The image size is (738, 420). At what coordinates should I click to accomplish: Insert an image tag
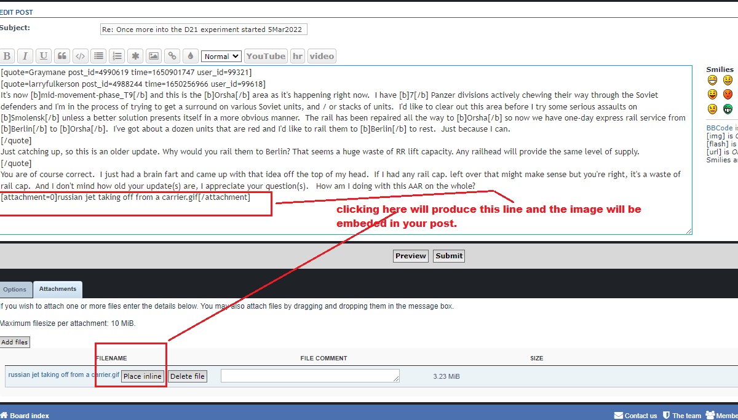[154, 56]
